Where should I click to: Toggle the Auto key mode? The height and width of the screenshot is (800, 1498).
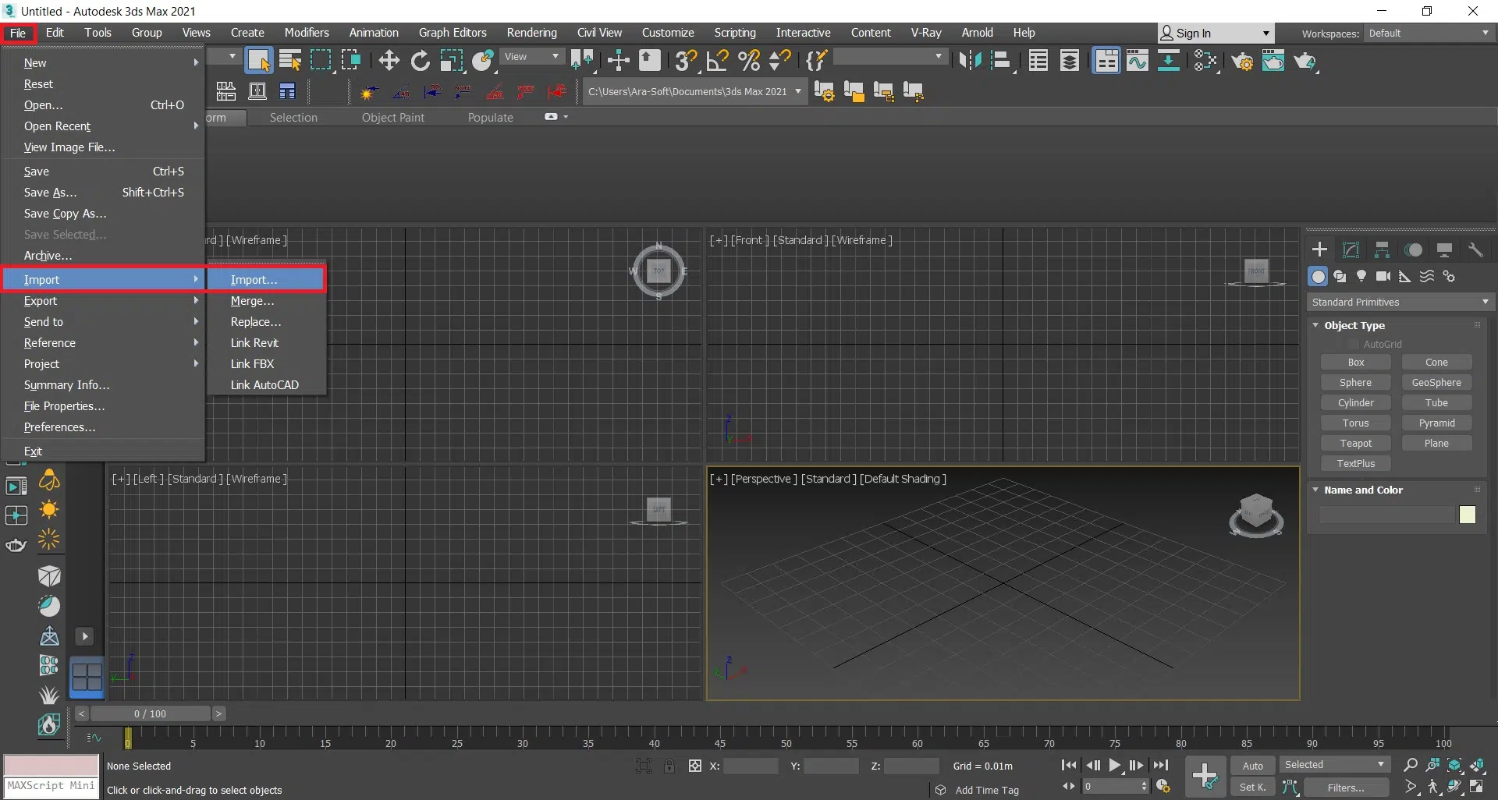click(x=1252, y=766)
